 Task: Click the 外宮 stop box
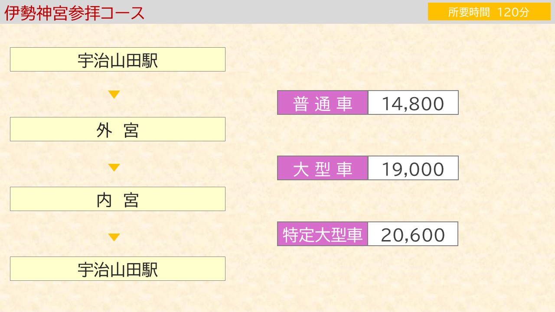coord(118,129)
